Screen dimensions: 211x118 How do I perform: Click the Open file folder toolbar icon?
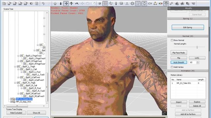coord(4,4)
